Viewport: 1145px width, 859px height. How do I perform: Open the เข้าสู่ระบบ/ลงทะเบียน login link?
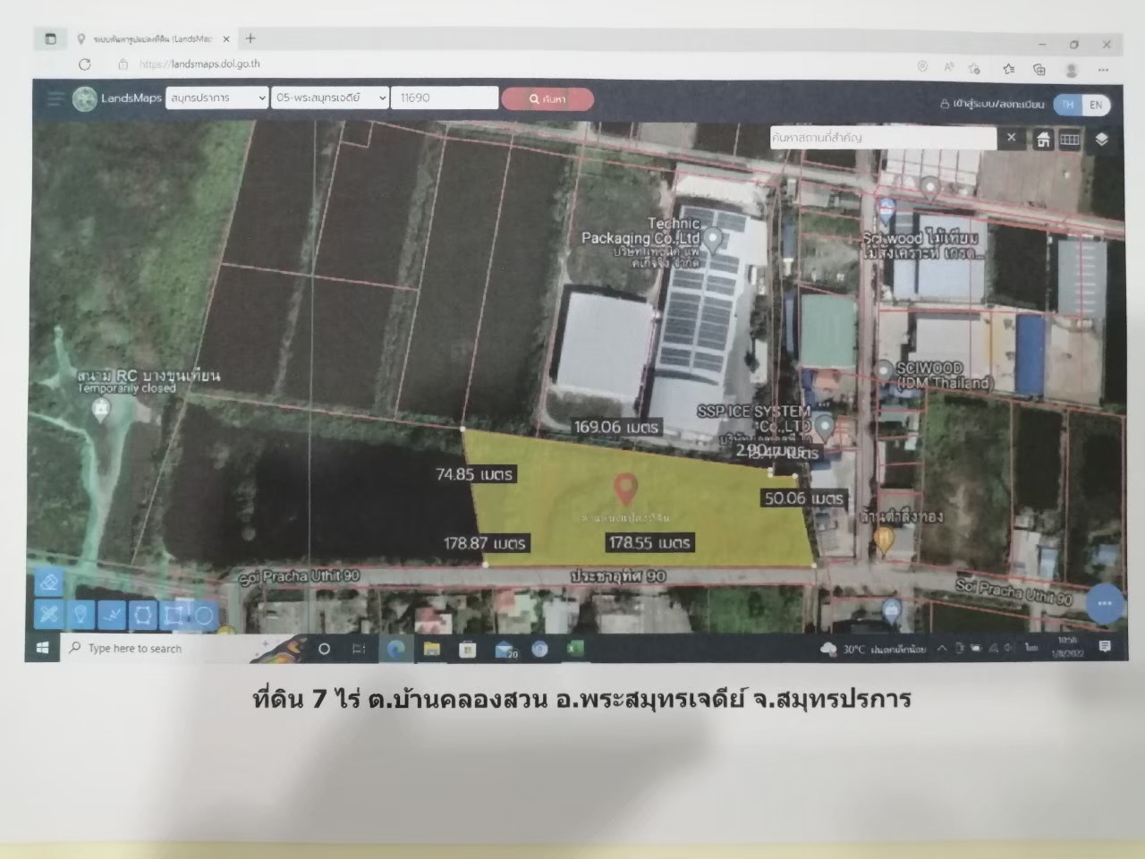point(992,104)
